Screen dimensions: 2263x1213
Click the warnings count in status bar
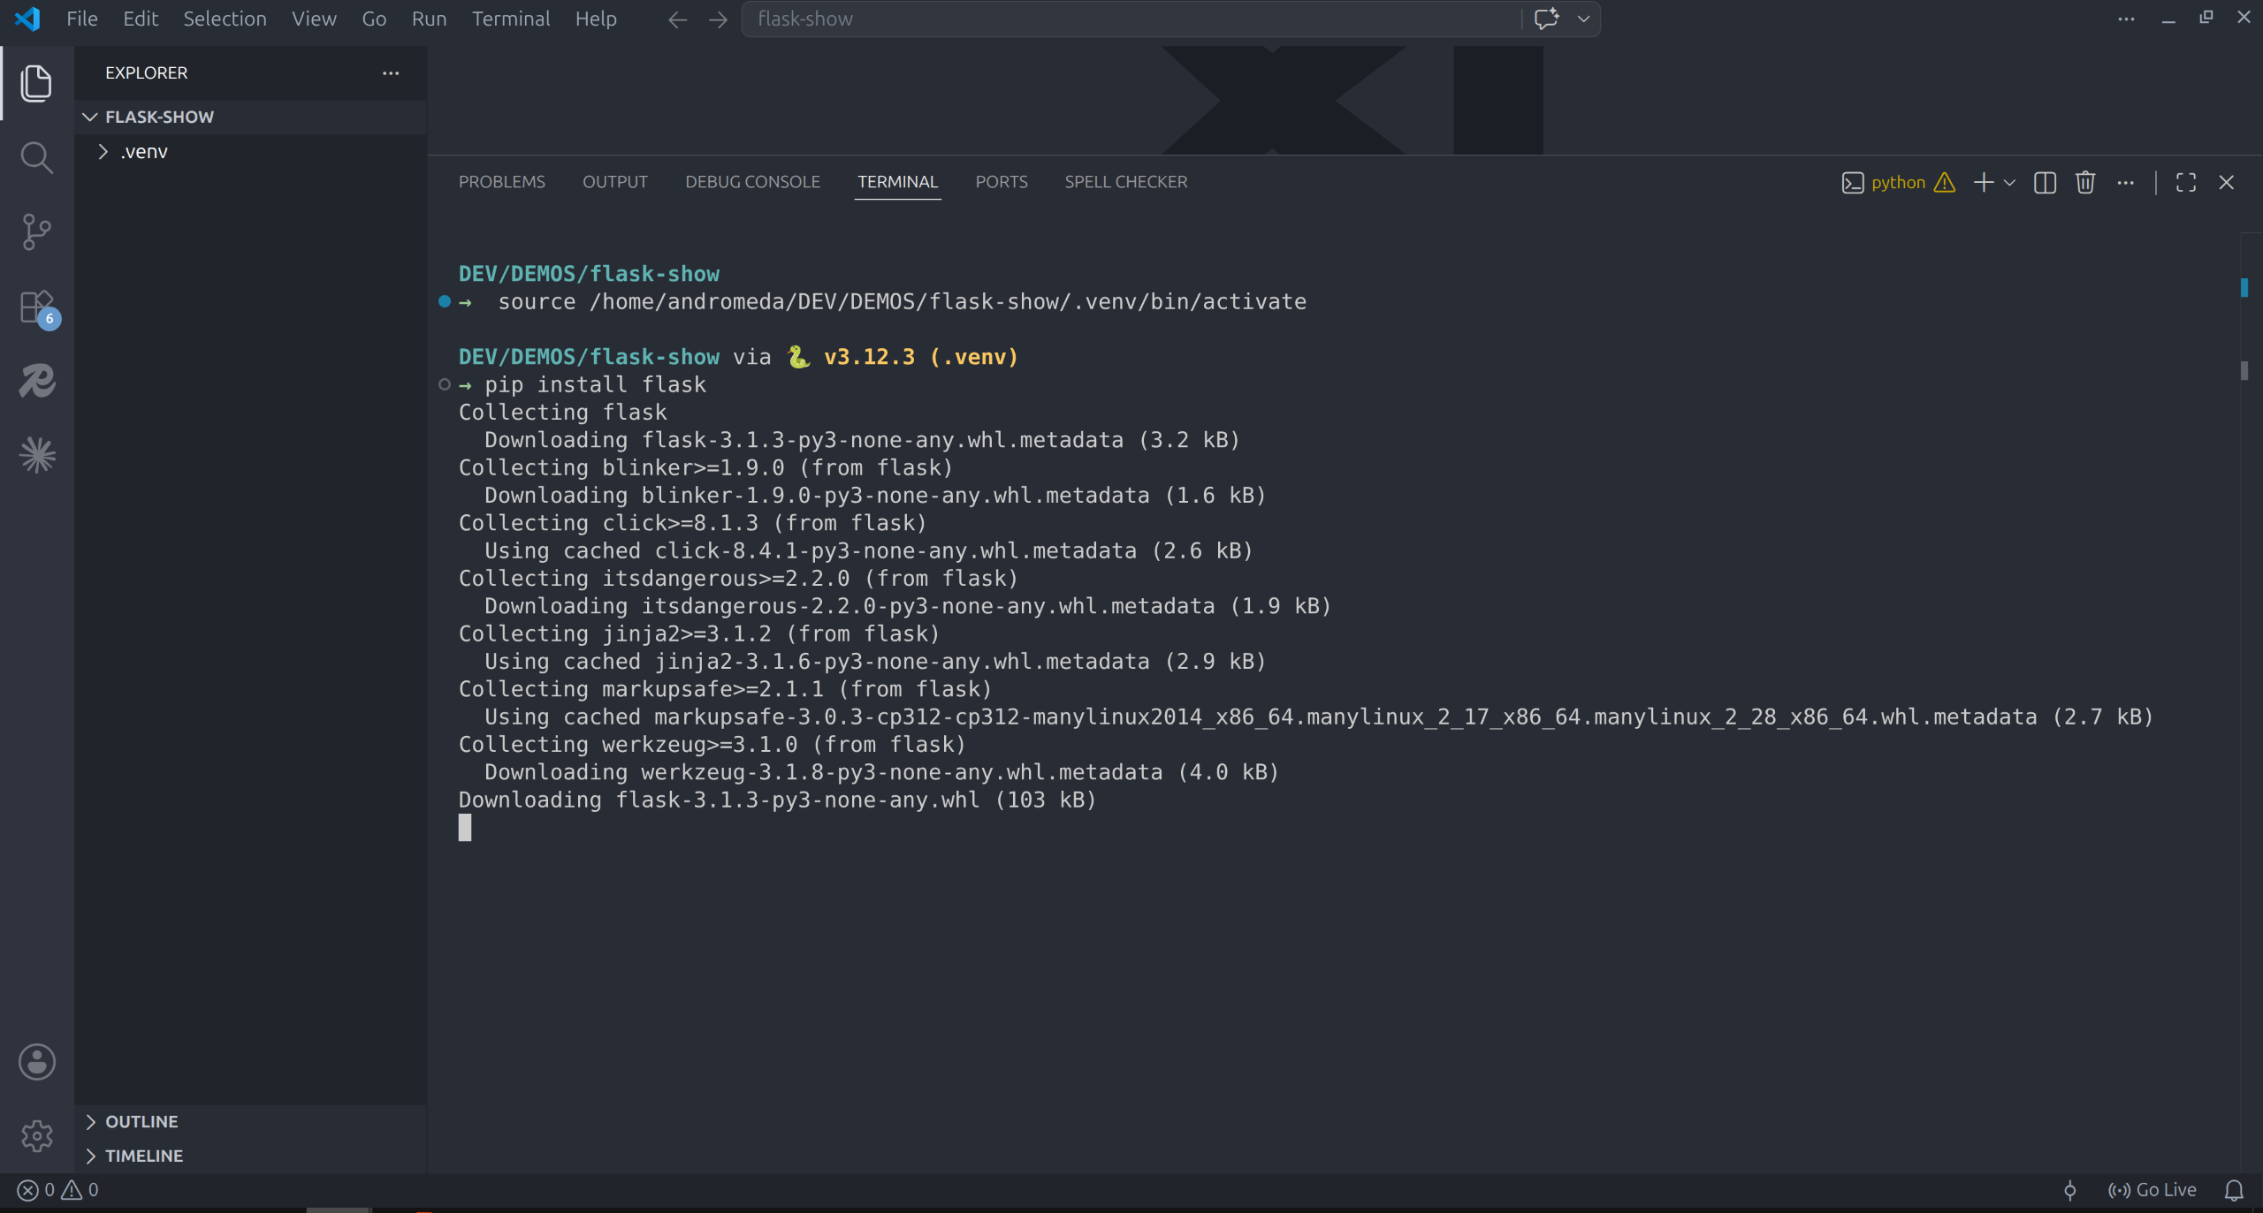point(80,1190)
